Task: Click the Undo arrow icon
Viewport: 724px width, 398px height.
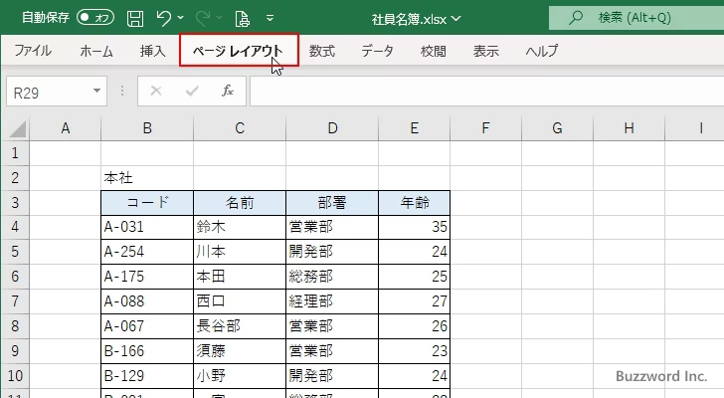Action: coord(163,18)
